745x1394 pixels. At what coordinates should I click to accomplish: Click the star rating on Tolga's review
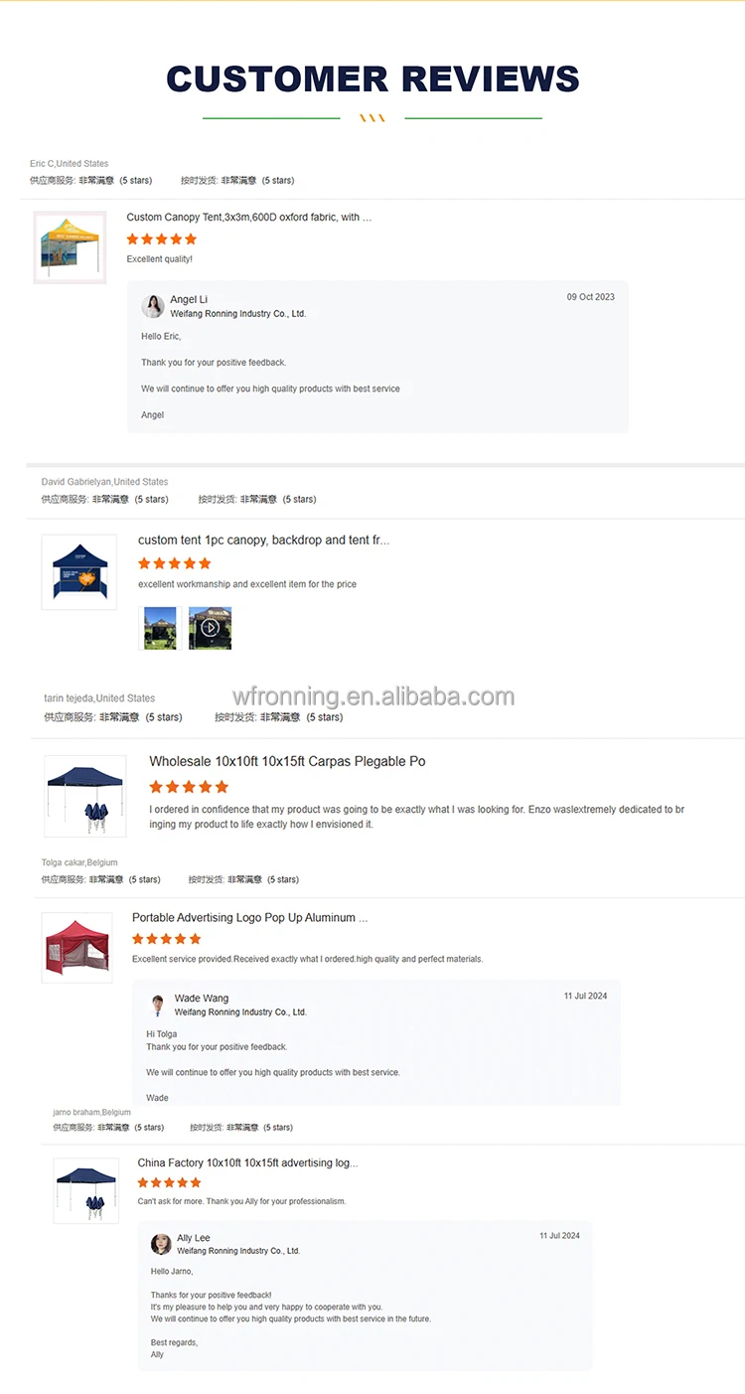(167, 939)
